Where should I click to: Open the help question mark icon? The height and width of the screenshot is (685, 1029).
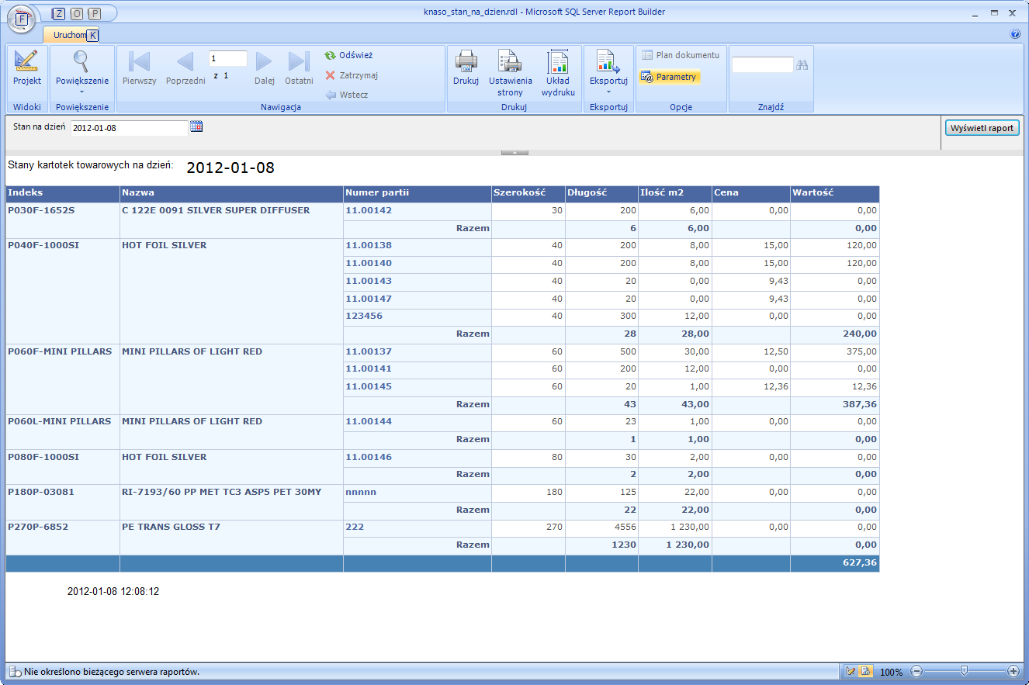tap(1015, 34)
